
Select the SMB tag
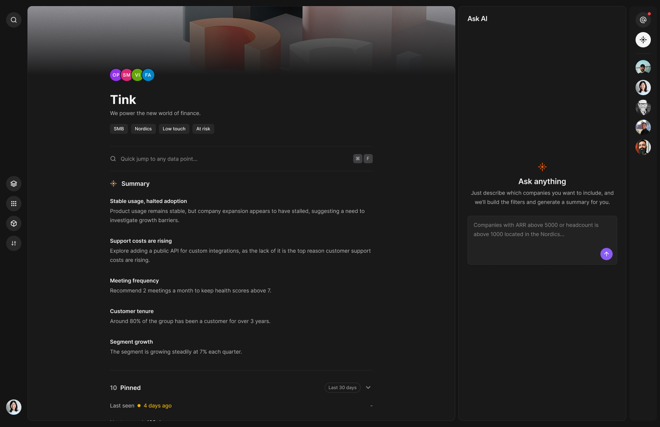119,129
